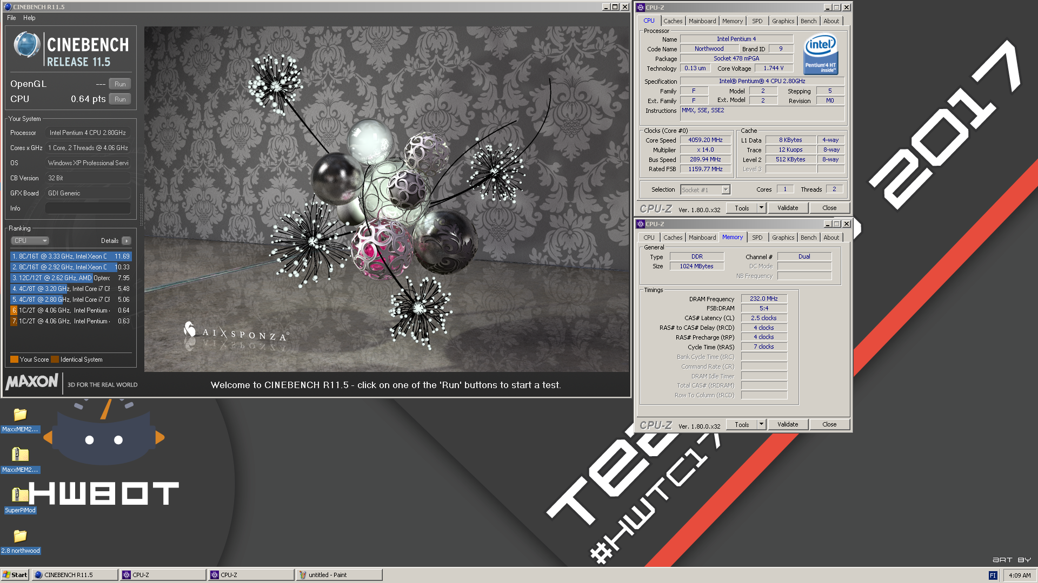The height and width of the screenshot is (583, 1038).
Task: Click the Processor field Intel Pentium 4 CPU 2.80GHz
Action: click(x=88, y=133)
